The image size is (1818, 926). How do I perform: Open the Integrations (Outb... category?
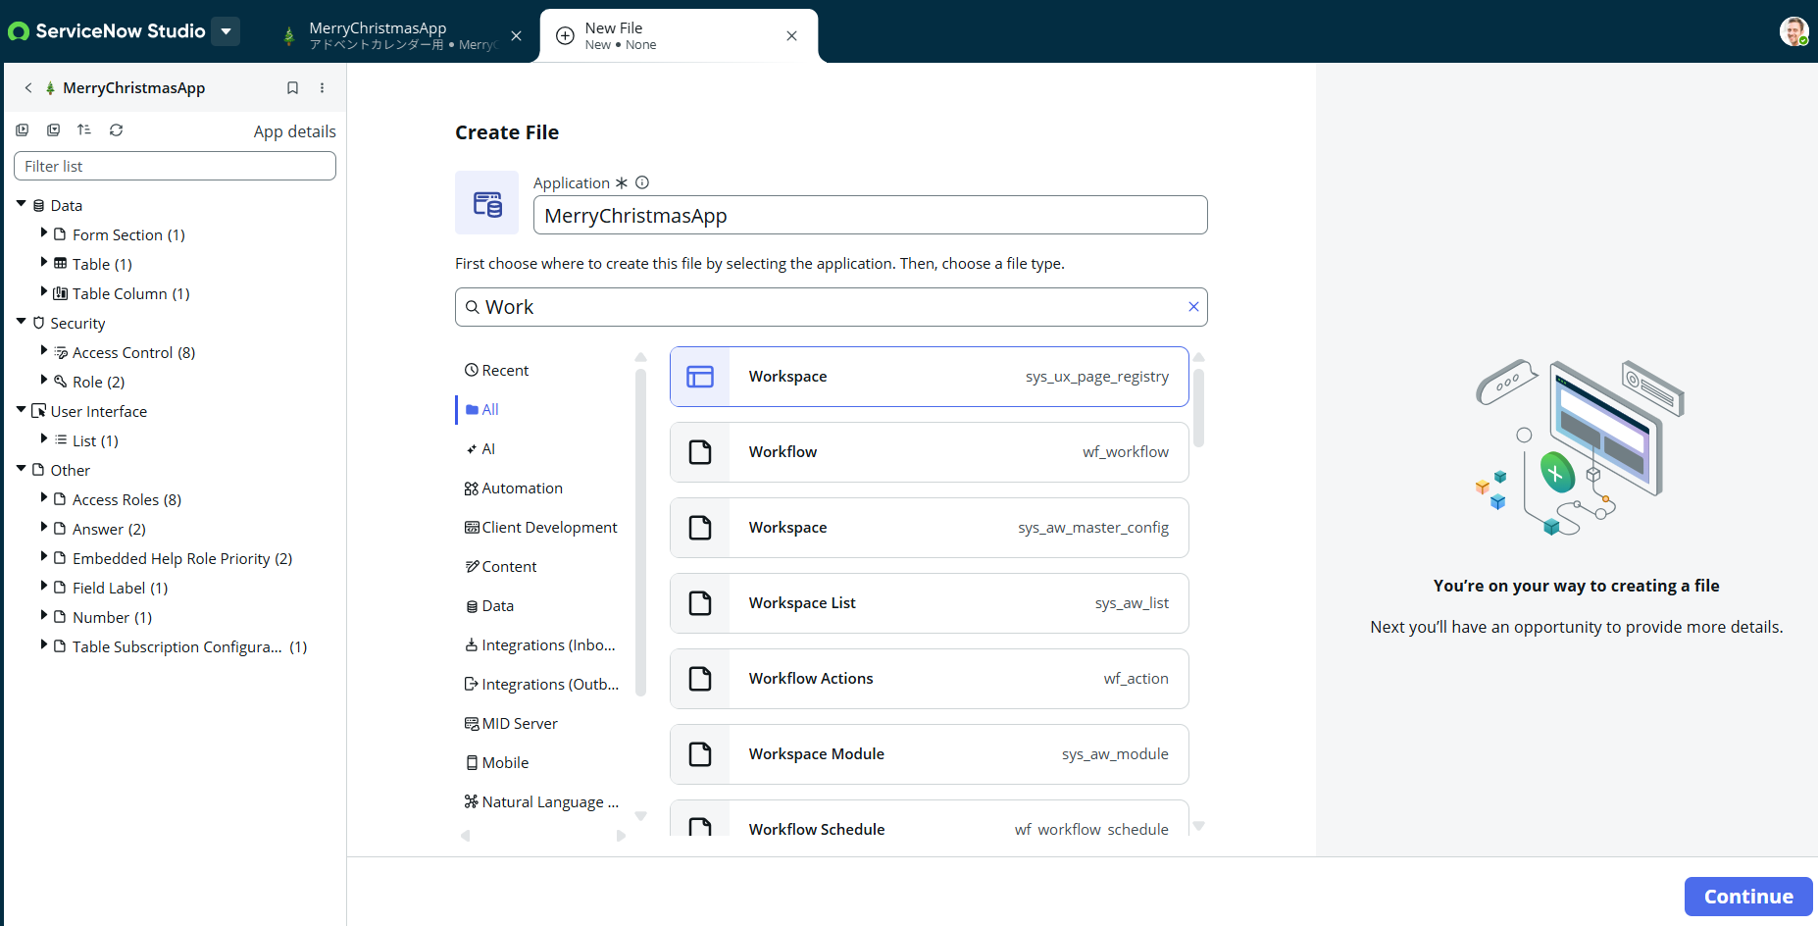[x=542, y=684]
